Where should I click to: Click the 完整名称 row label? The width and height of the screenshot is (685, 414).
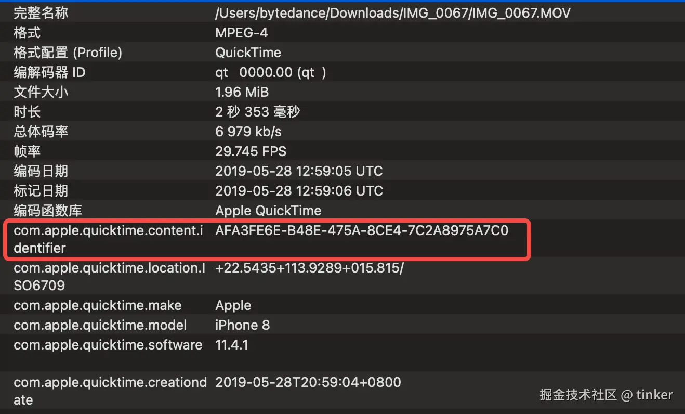[x=41, y=13]
